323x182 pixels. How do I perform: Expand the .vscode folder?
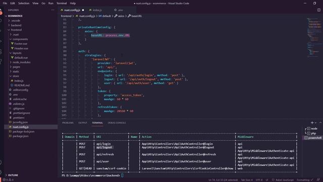[x=16, y=21]
